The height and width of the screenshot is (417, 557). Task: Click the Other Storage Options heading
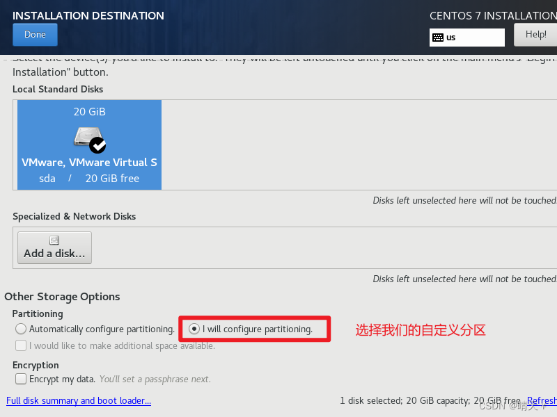tap(62, 297)
